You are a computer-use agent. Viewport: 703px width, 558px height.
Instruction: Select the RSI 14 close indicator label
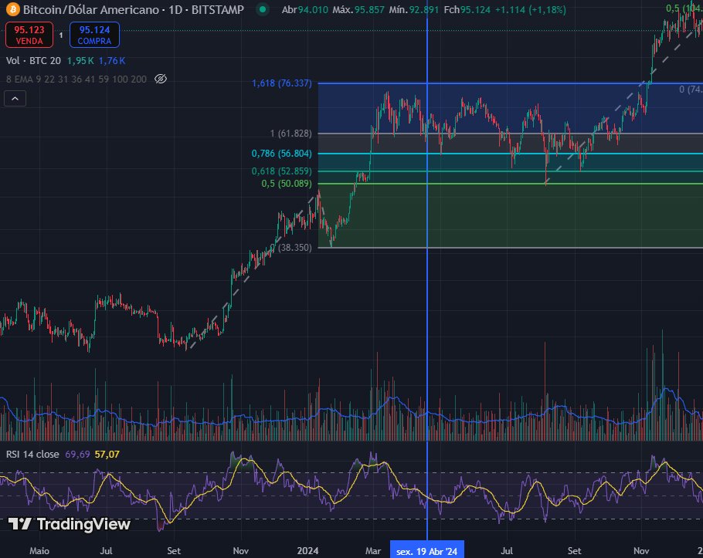[32, 454]
